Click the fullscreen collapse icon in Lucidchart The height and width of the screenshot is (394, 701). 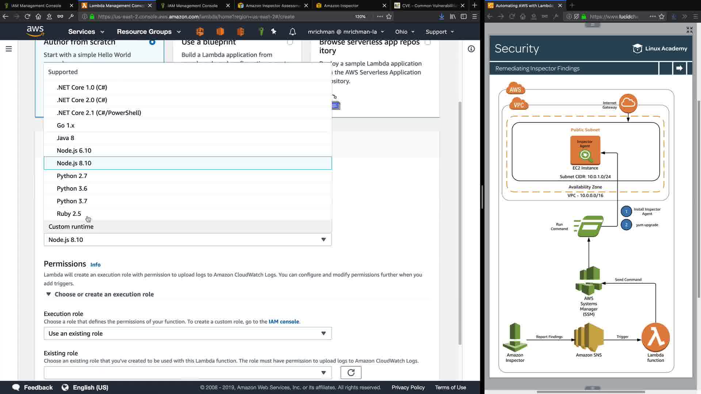pyautogui.click(x=689, y=30)
